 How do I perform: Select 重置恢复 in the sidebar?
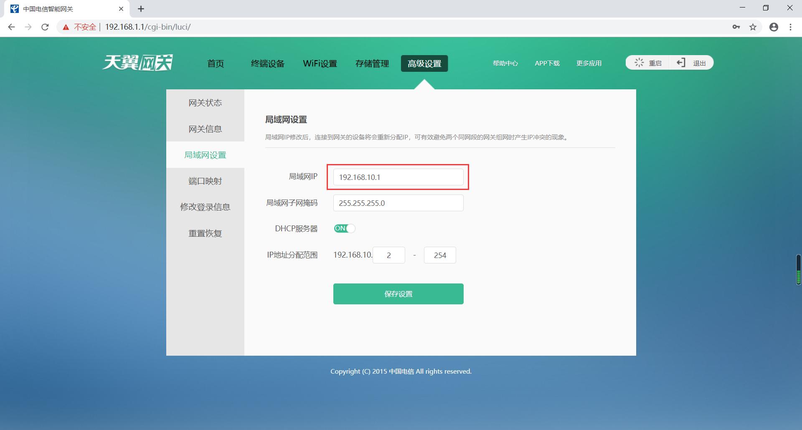[205, 233]
